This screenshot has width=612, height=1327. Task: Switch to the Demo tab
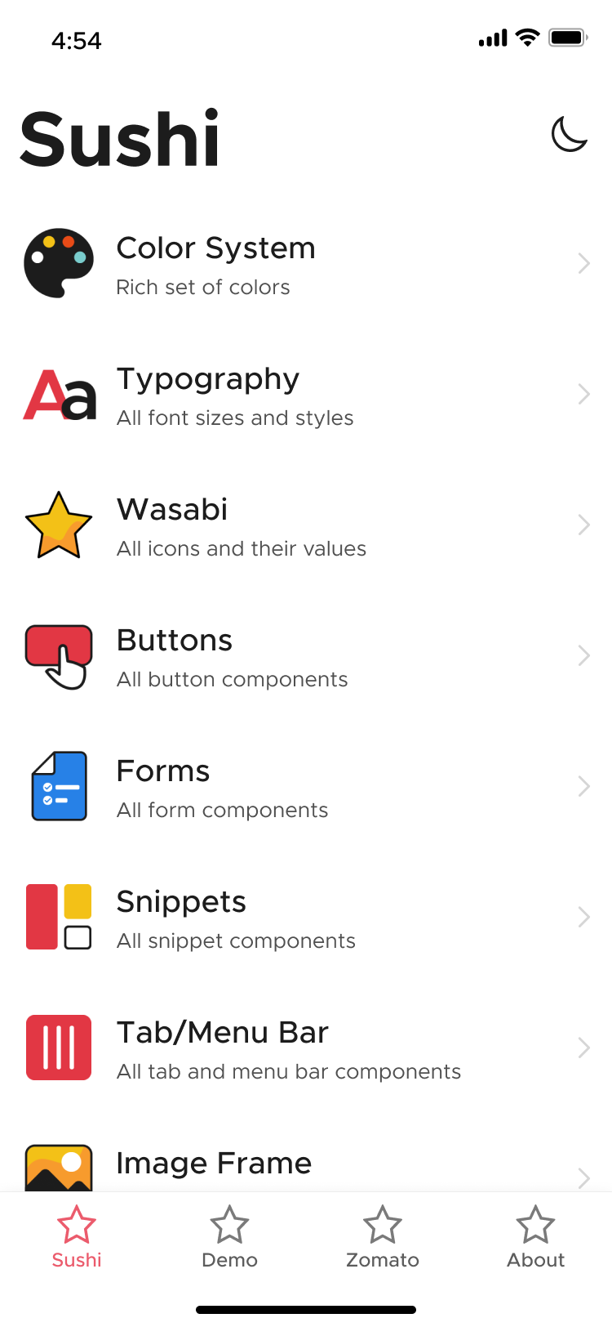229,1237
